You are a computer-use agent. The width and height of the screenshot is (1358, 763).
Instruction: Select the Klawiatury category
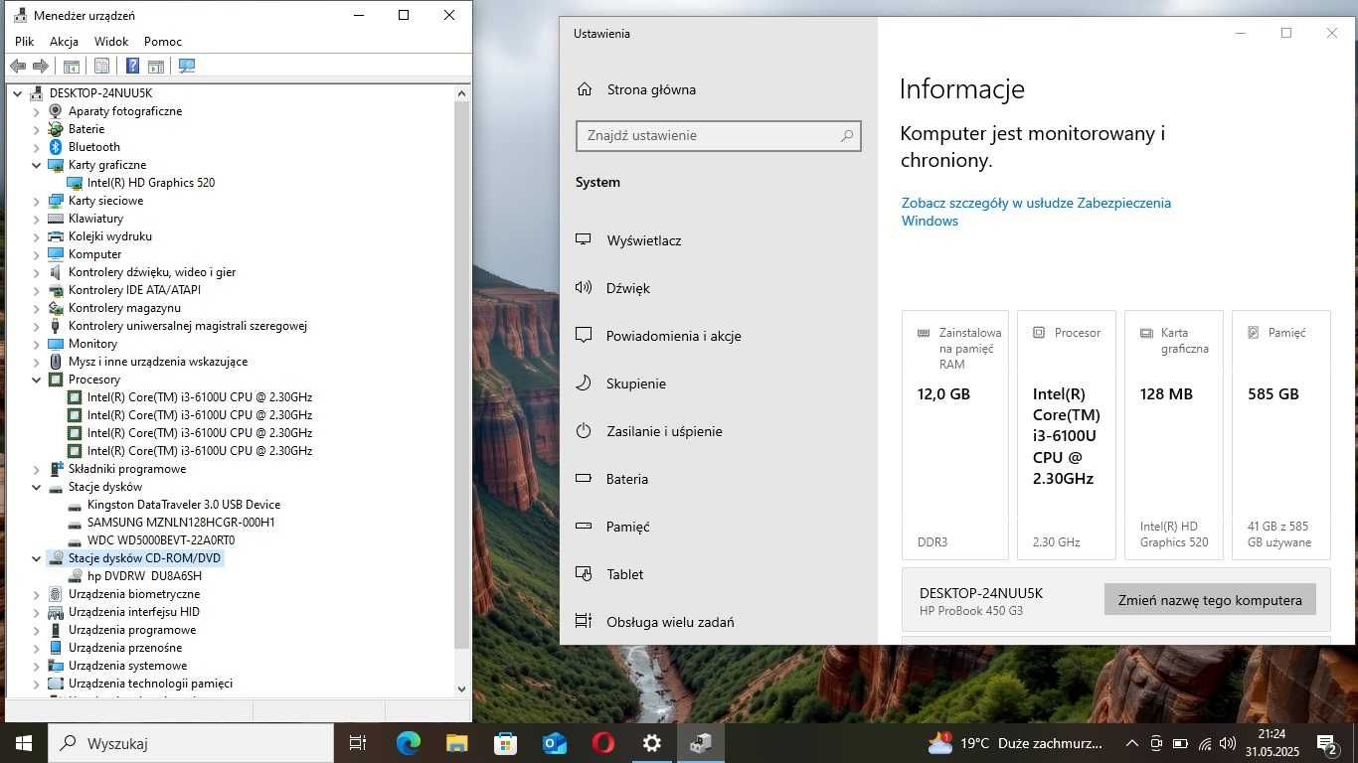[96, 219]
